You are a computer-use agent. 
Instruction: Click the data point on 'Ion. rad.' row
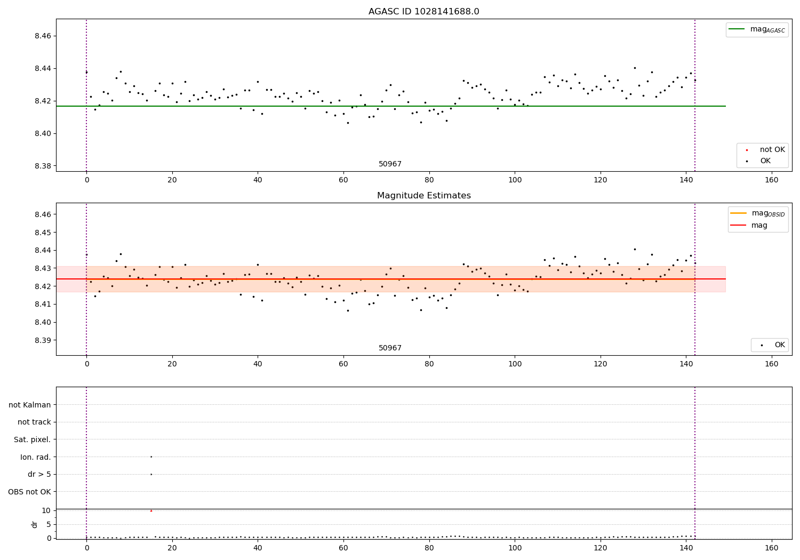point(151,457)
